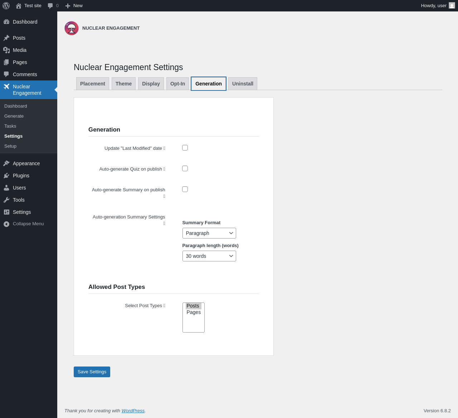Open the Test site home icon
The width and height of the screenshot is (458, 418).
(x=19, y=6)
